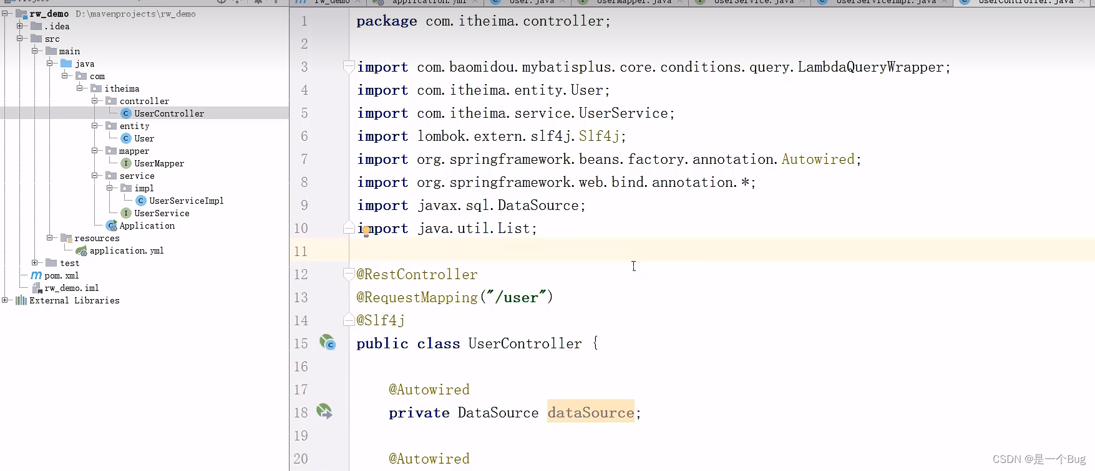Screen dimensions: 1095x471
Task: Click the UserServiceImpl class icon
Action: pyautogui.click(x=141, y=201)
